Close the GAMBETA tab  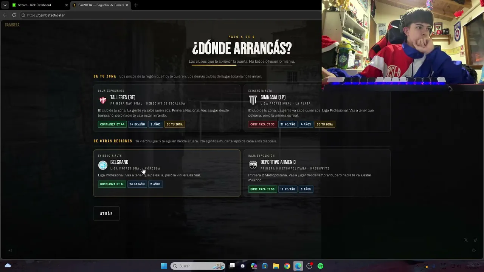127,5
